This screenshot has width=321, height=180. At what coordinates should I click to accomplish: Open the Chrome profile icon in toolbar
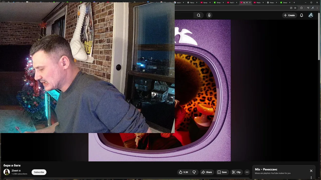pyautogui.click(x=313, y=8)
